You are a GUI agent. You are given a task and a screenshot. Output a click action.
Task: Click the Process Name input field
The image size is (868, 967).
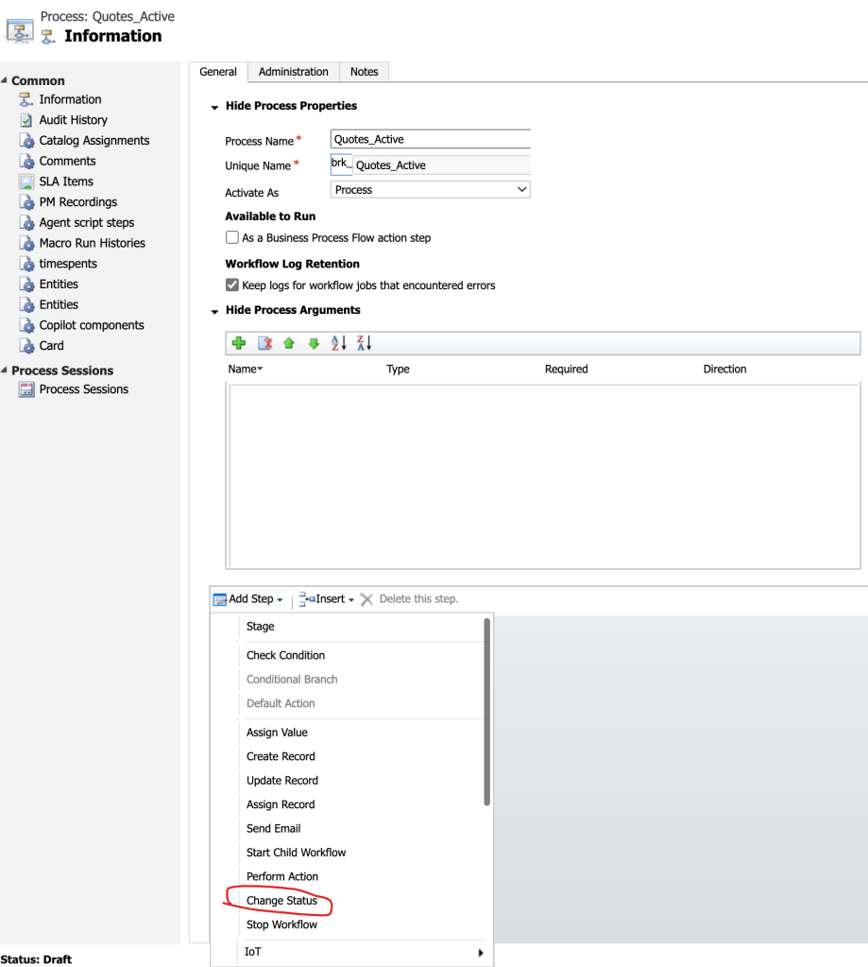(x=431, y=140)
